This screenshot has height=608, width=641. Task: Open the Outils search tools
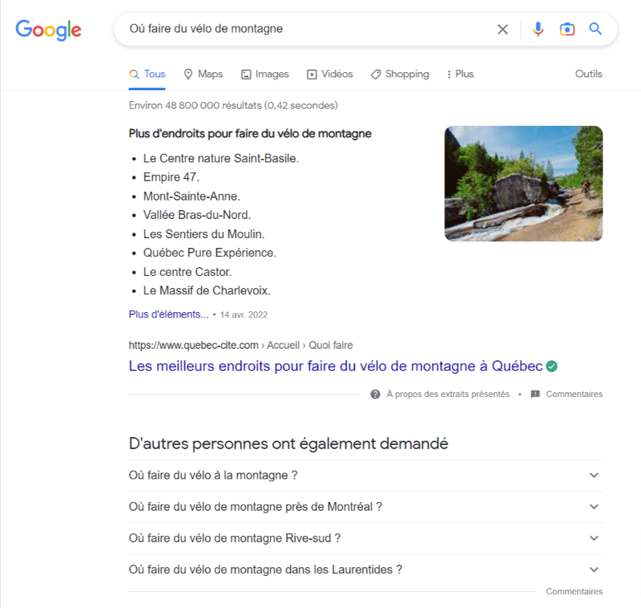[x=589, y=74]
